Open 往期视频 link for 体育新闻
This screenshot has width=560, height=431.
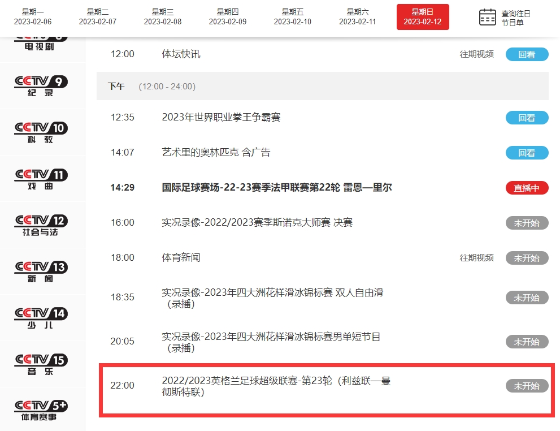(477, 257)
